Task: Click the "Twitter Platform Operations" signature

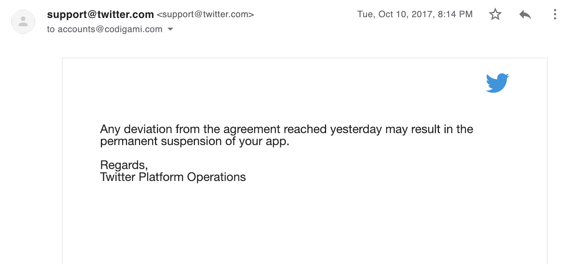Action: pyautogui.click(x=173, y=177)
